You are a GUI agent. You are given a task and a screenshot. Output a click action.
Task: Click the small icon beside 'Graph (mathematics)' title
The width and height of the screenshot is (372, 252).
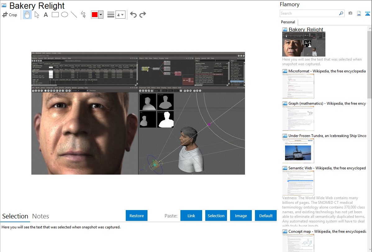pos(285,103)
